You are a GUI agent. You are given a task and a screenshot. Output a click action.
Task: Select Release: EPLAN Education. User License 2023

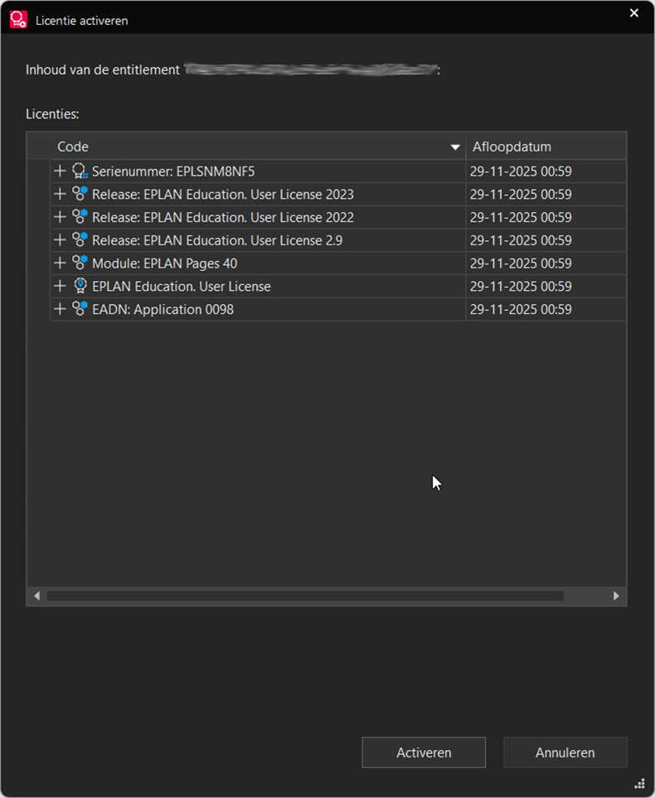(x=222, y=195)
